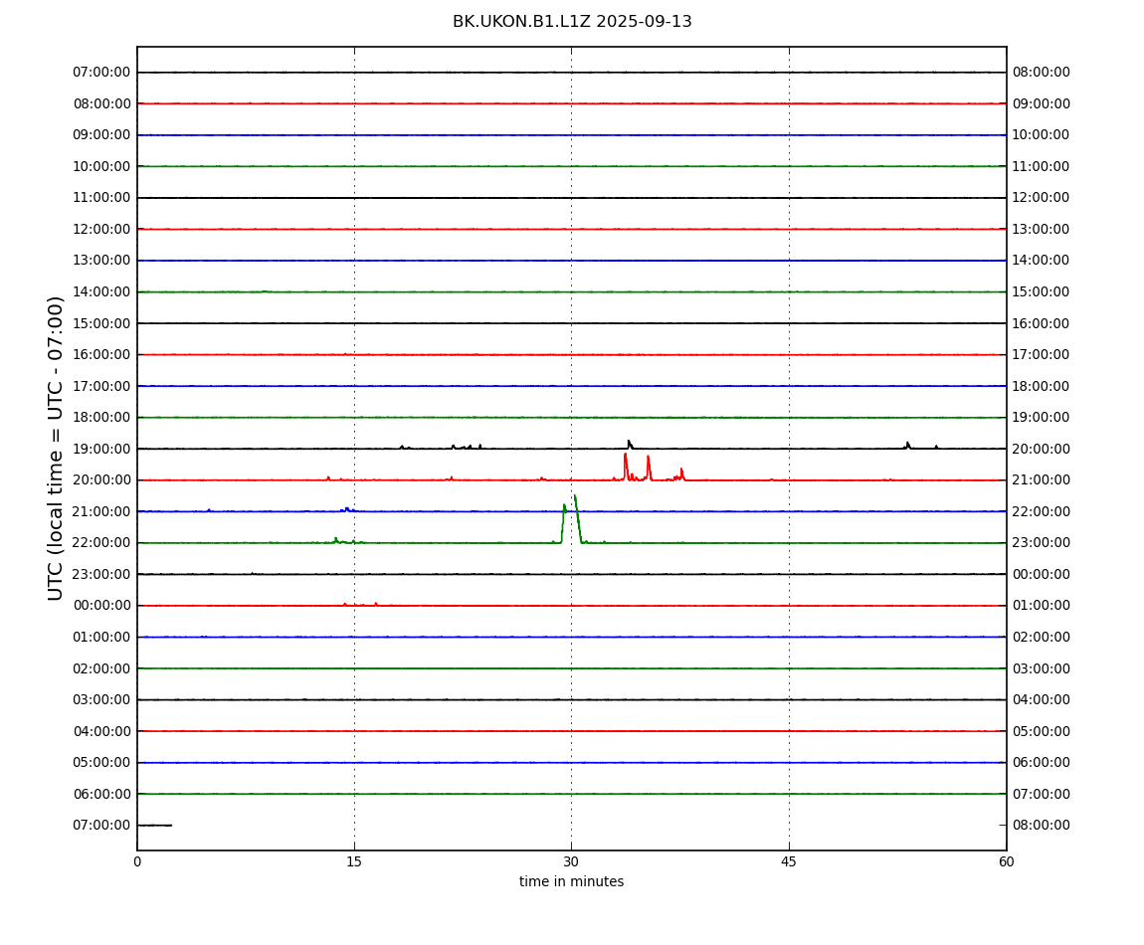The image size is (1144, 945).
Task: Click the x-axis tick label 45
Action: click(789, 861)
